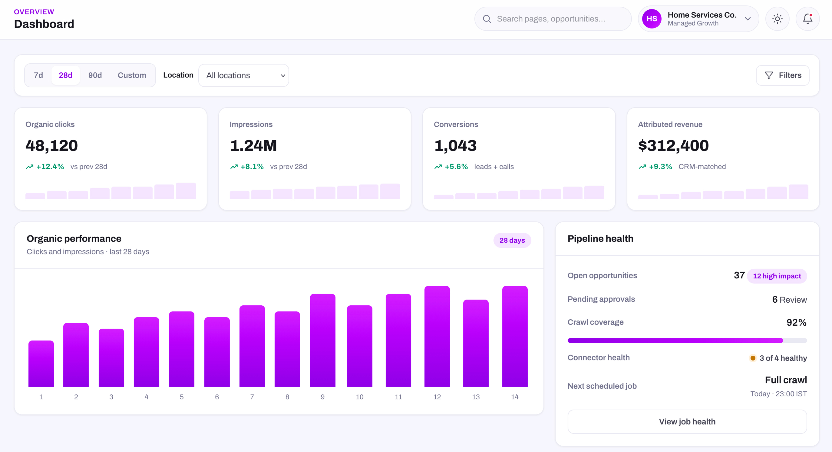Click the HS account avatar
Screen dimensions: 832x452
click(x=652, y=19)
